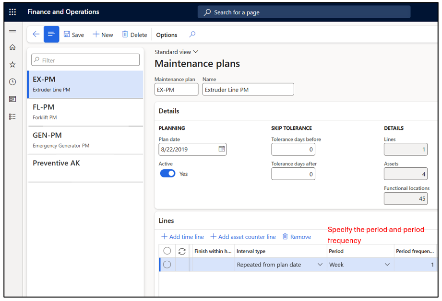Click the Name field Extruder Line PM
Viewport: 442px width, 301px height.
pos(248,90)
